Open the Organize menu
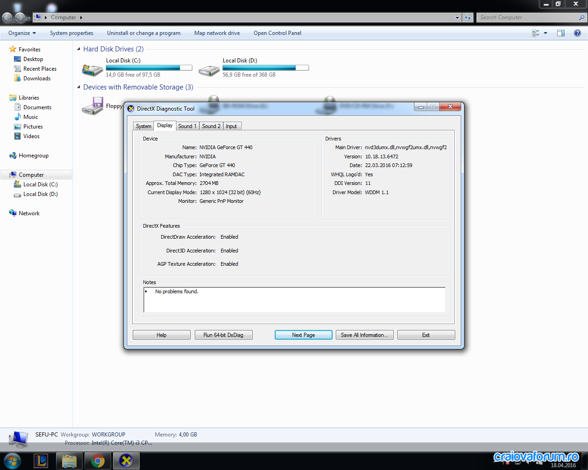 pos(22,33)
